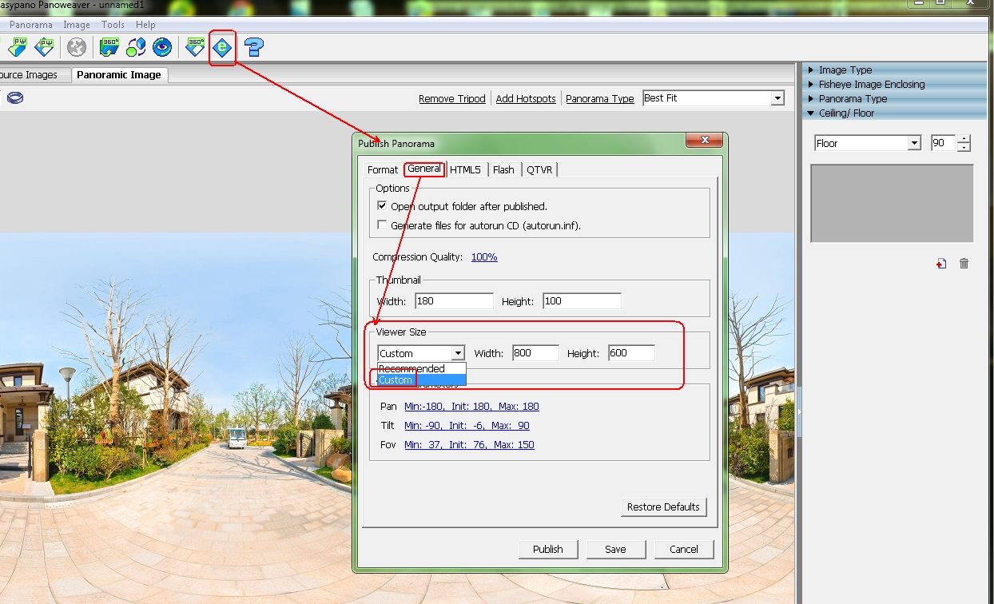
Task: Click the add image file icon under Ceiling/Floor
Action: tap(941, 264)
